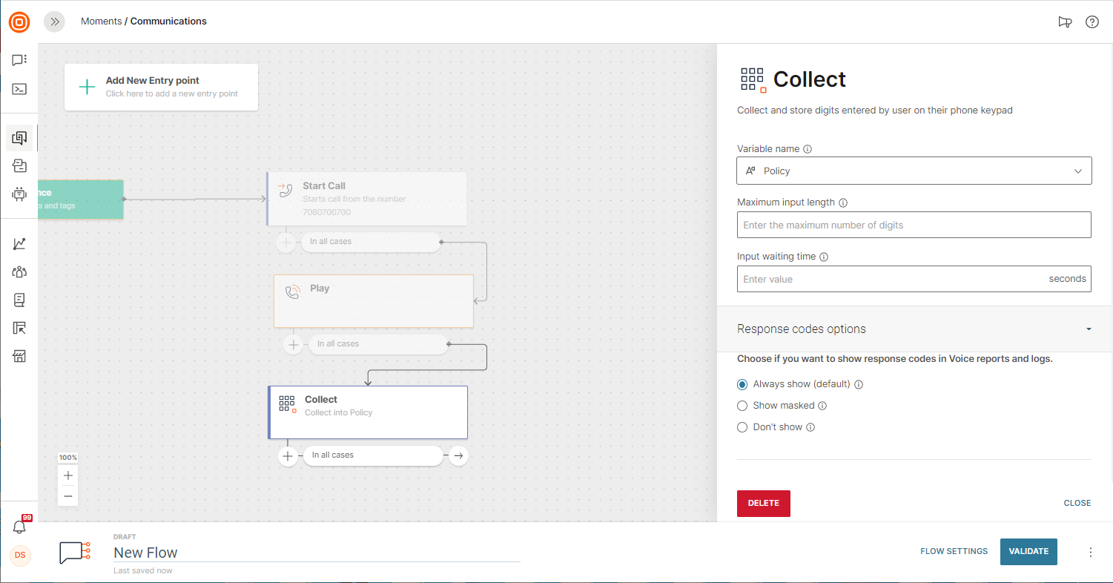Open the Variable name Policy dropdown

[914, 171]
